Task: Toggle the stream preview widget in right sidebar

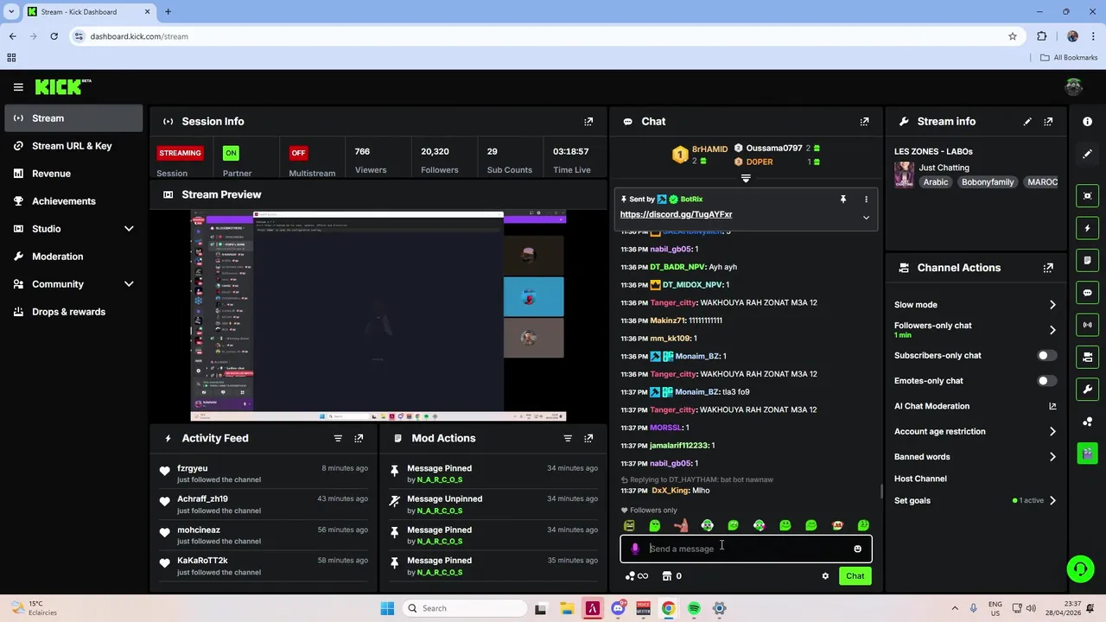Action: (x=1087, y=196)
